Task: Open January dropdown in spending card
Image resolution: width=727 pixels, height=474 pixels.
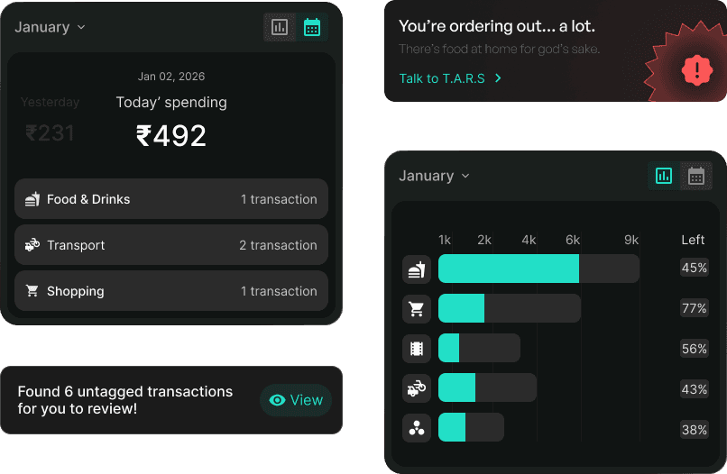Action: 51,27
